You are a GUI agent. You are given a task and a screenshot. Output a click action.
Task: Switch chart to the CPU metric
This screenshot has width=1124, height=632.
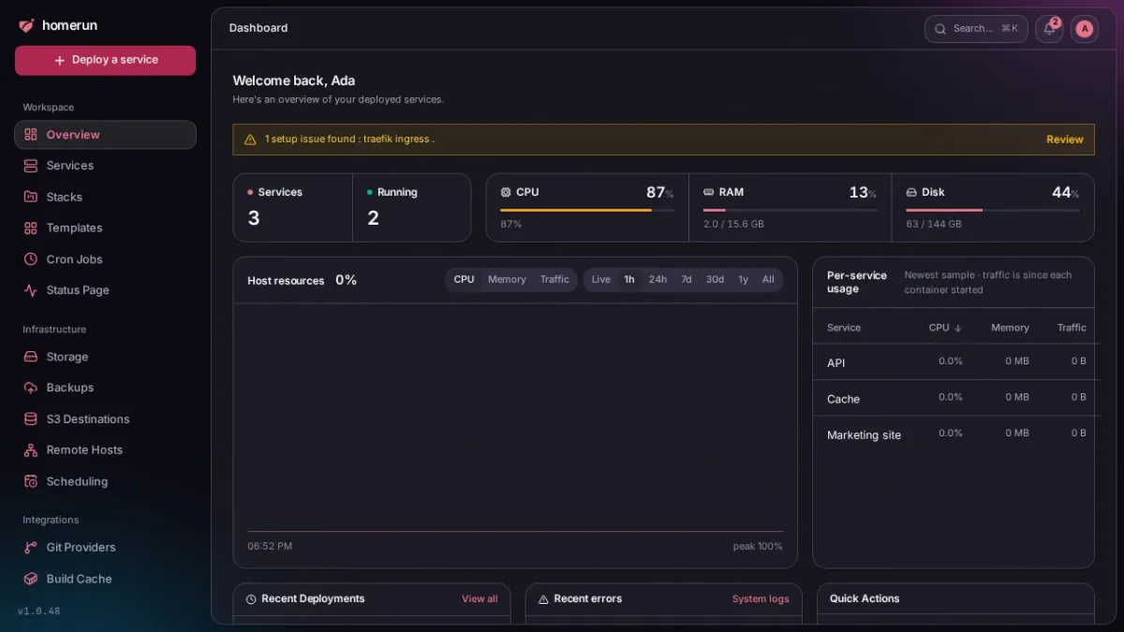464,280
